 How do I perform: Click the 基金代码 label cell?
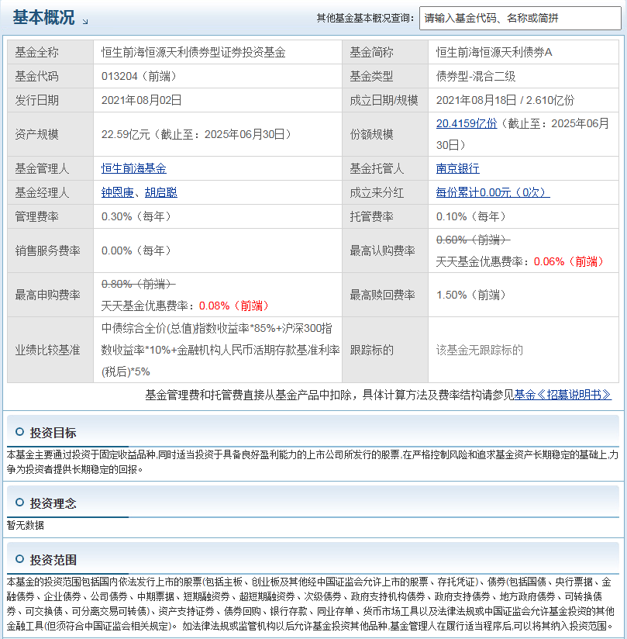pyautogui.click(x=50, y=76)
